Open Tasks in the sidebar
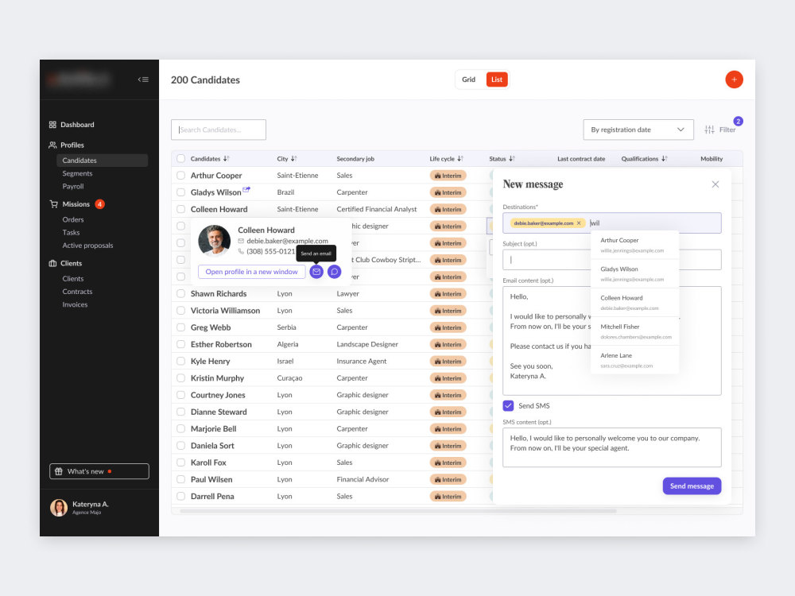 (x=71, y=233)
